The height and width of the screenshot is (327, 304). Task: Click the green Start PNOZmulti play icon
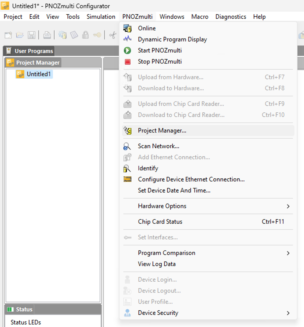tap(127, 50)
